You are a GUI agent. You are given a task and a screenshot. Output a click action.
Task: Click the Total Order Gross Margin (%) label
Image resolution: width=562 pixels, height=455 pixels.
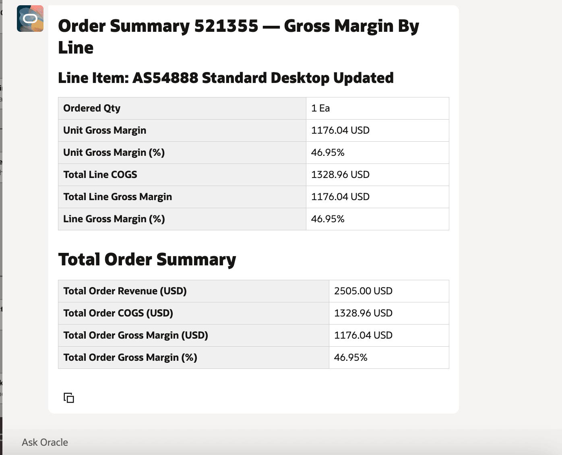130,358
